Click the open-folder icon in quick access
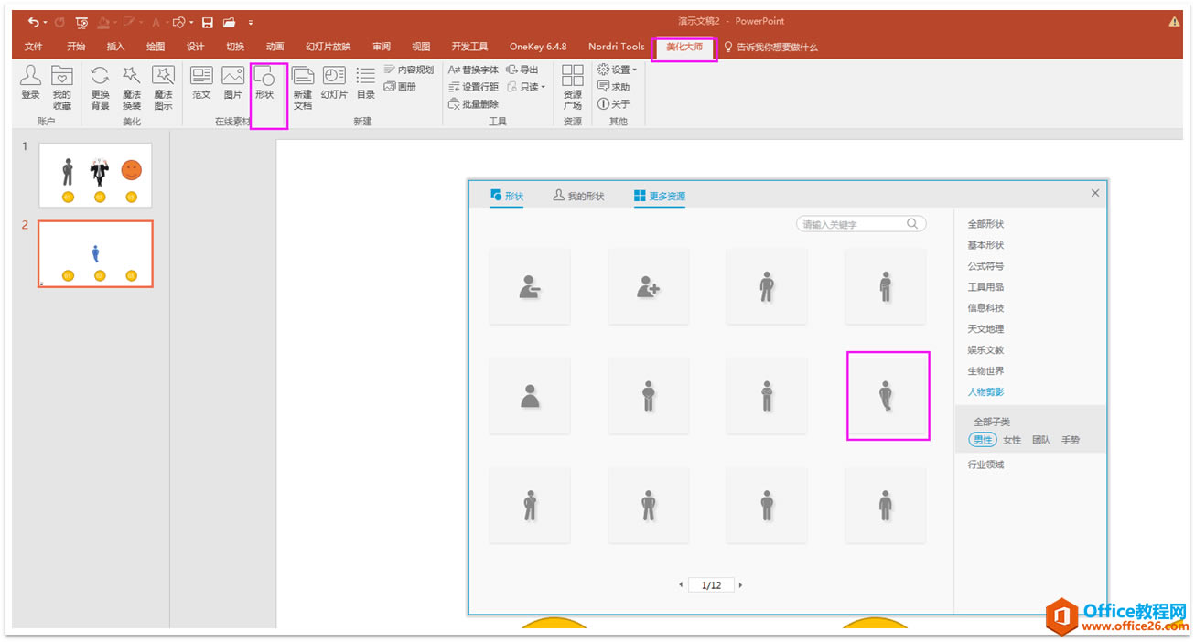 (x=229, y=22)
